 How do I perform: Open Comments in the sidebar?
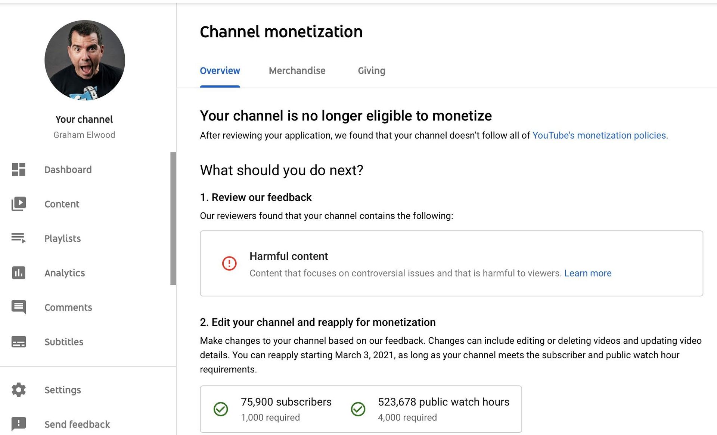coord(68,308)
